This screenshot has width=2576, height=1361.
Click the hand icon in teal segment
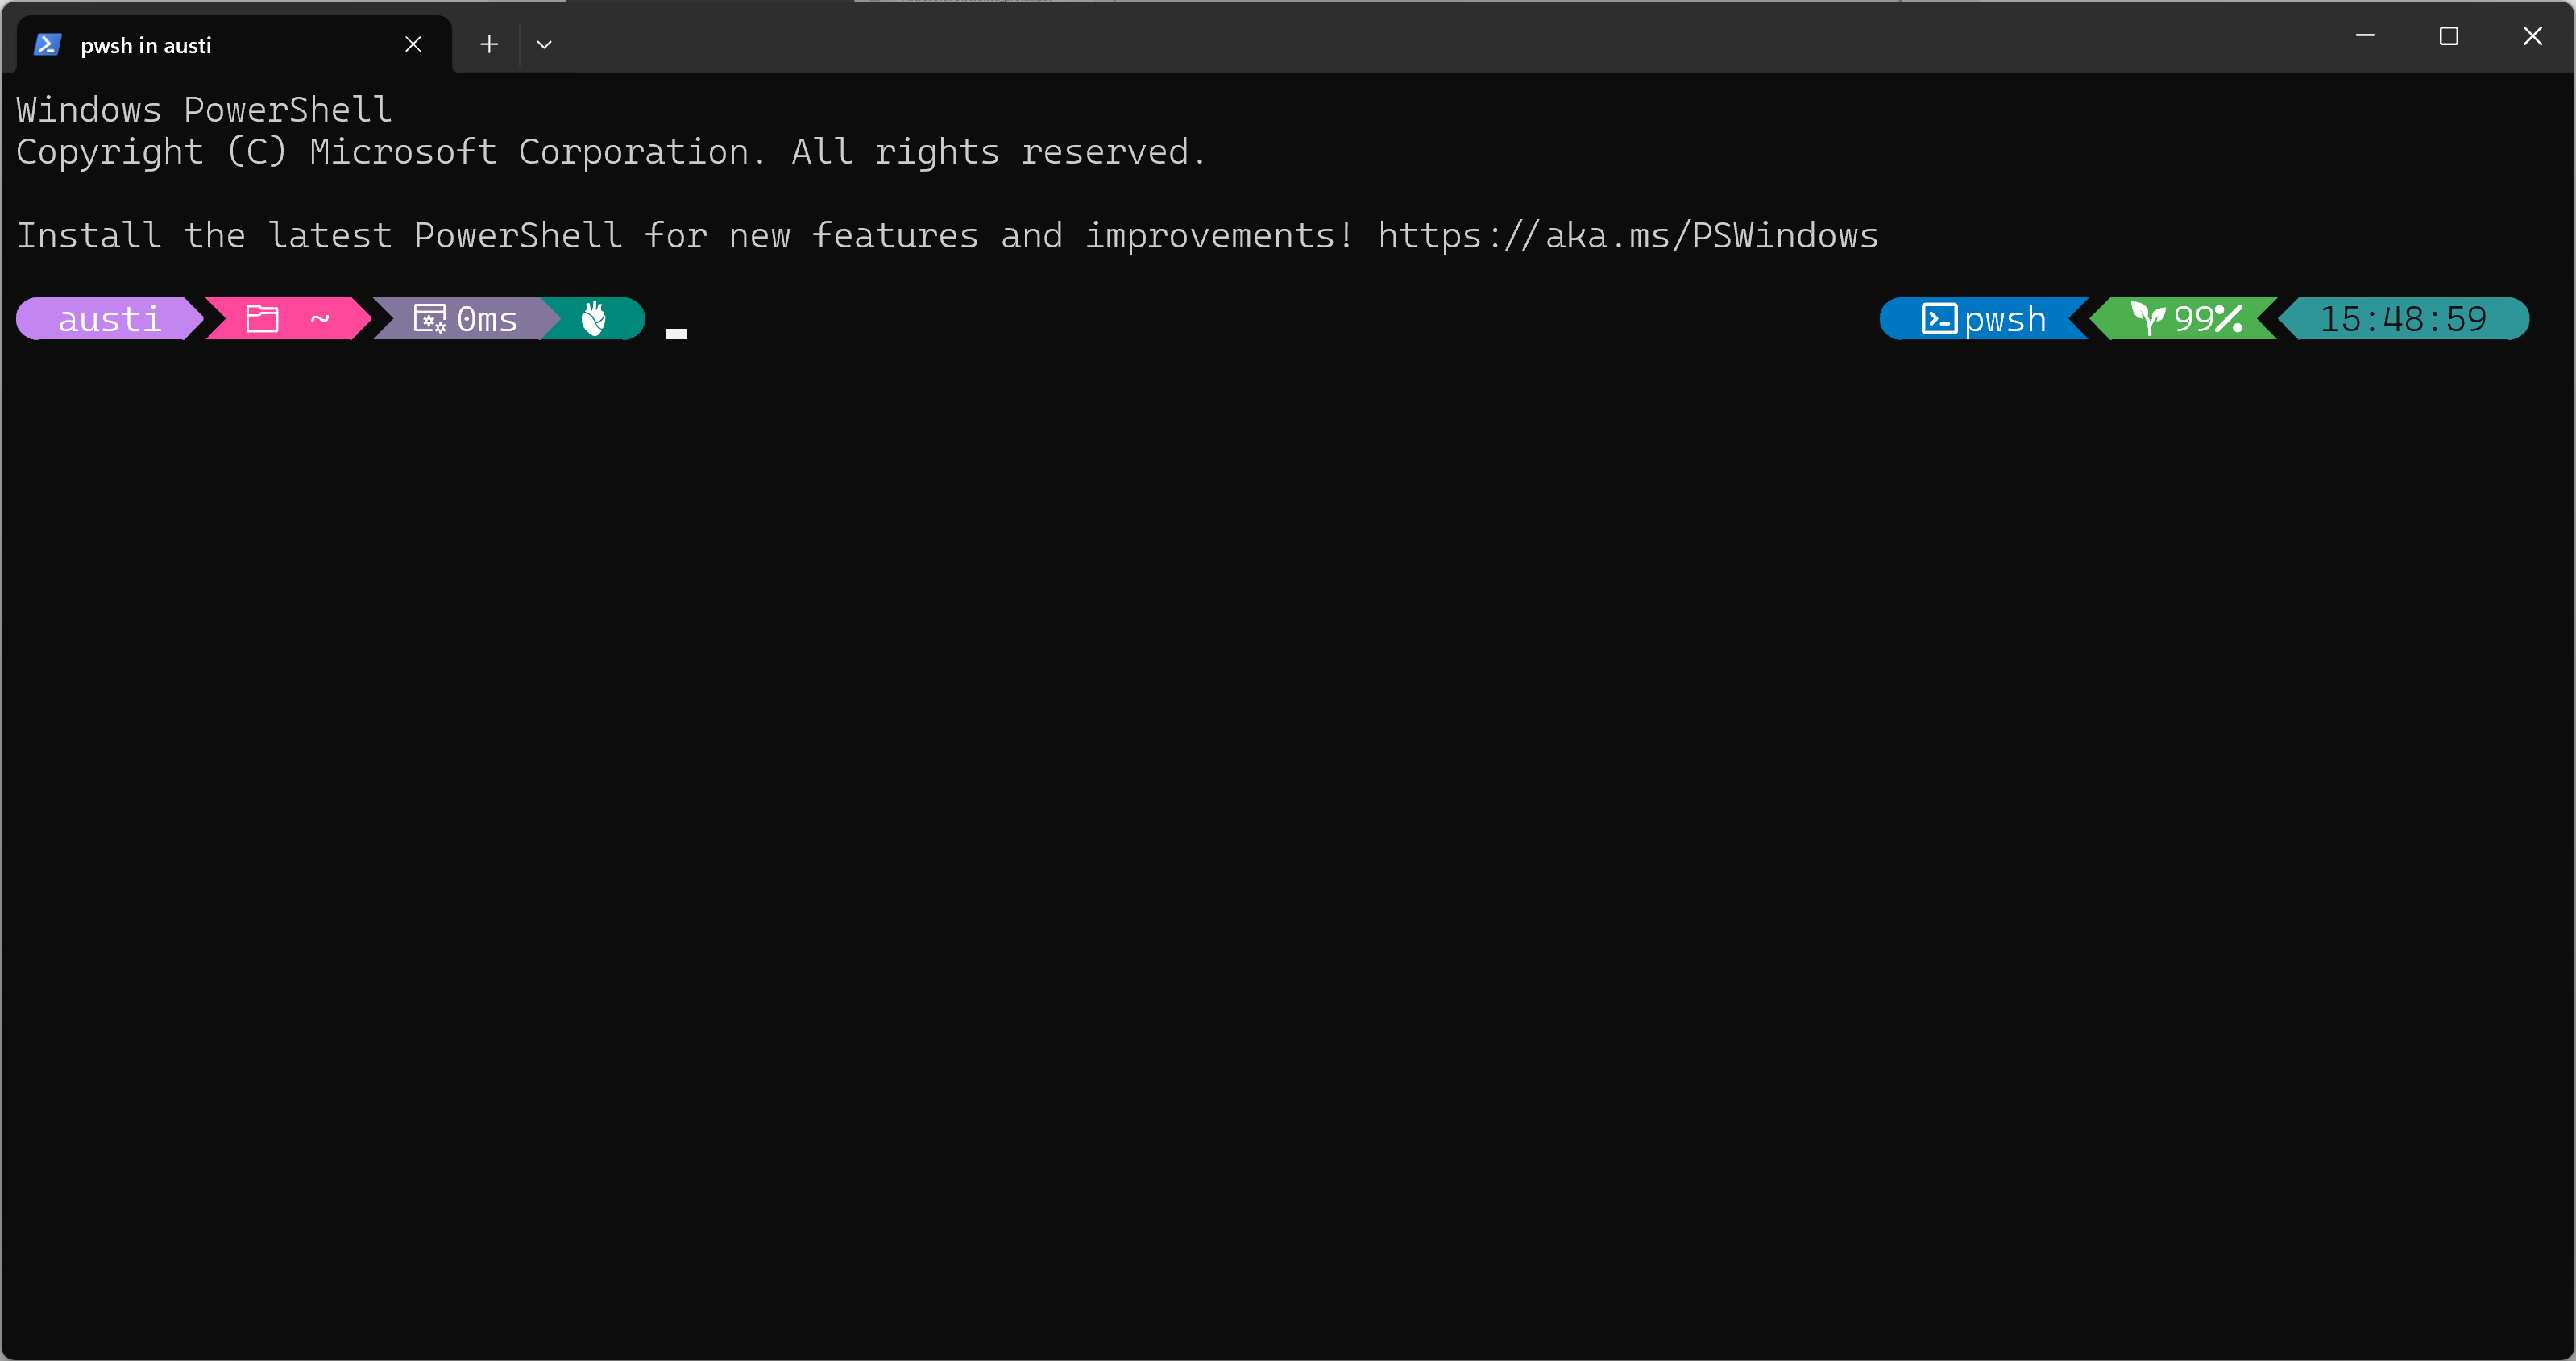pyautogui.click(x=594, y=320)
